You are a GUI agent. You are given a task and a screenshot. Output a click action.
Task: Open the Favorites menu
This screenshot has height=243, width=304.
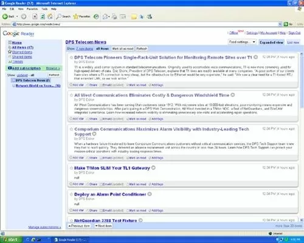pyautogui.click(x=32, y=9)
